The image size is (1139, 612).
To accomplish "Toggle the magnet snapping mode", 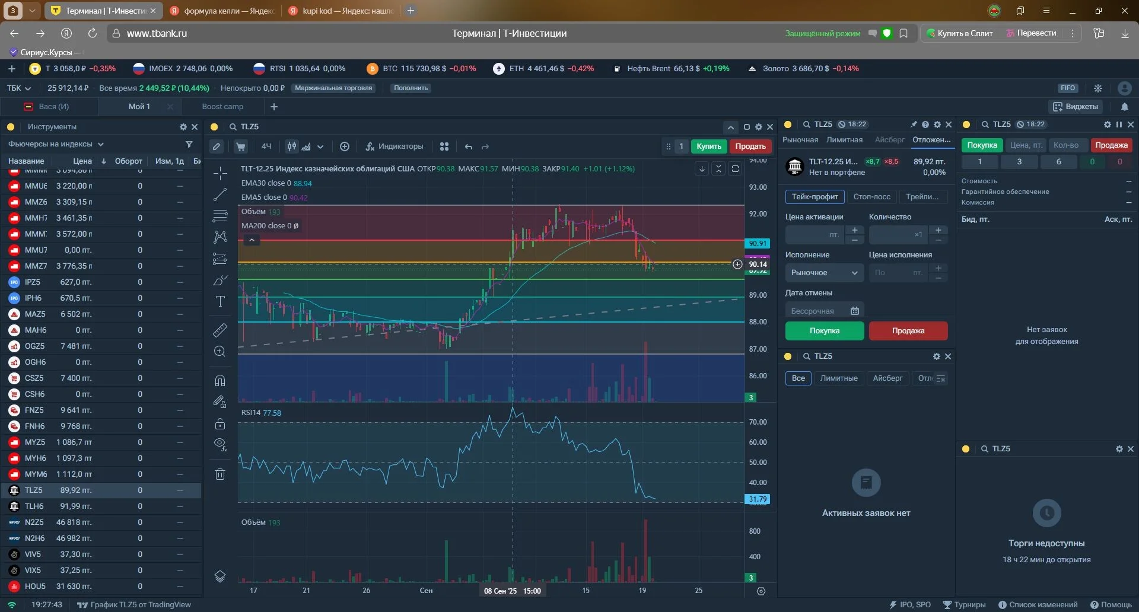I will 220,381.
